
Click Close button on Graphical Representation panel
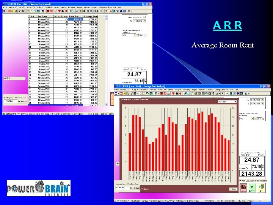(234, 189)
